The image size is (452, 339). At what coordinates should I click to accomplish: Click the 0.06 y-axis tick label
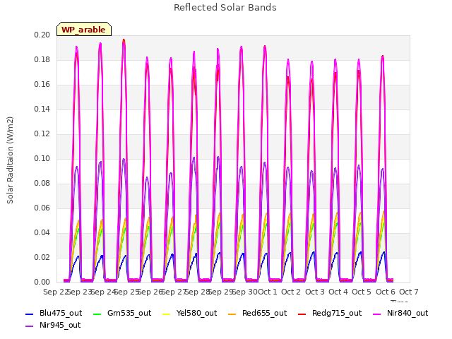(42, 208)
